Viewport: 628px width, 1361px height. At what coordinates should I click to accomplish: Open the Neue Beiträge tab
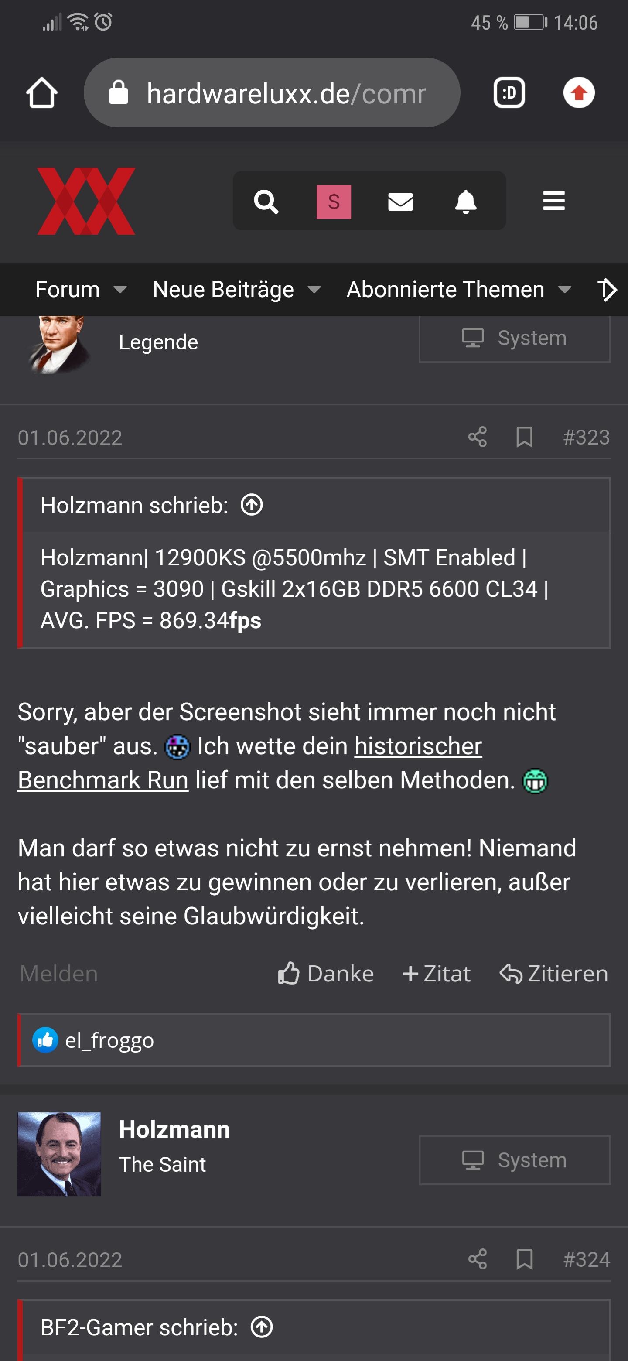(223, 290)
